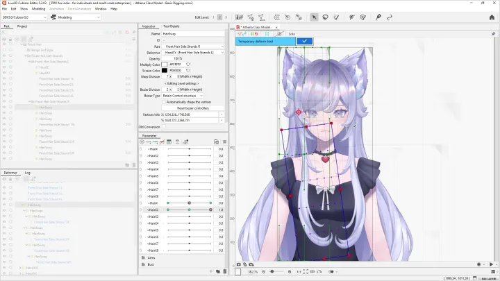
Task: Click the Delete parameter trash icon
Action: [x=225, y=271]
